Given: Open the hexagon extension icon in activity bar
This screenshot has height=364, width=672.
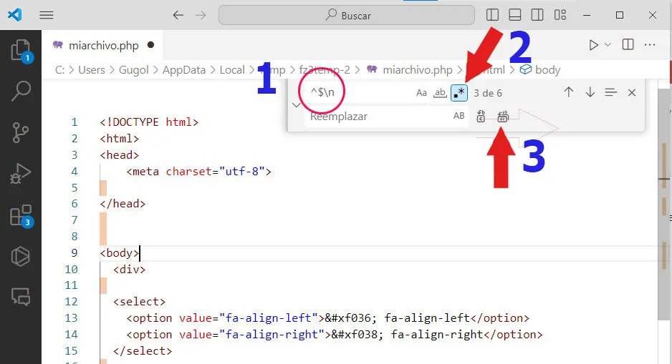Looking at the screenshot, I should [21, 257].
